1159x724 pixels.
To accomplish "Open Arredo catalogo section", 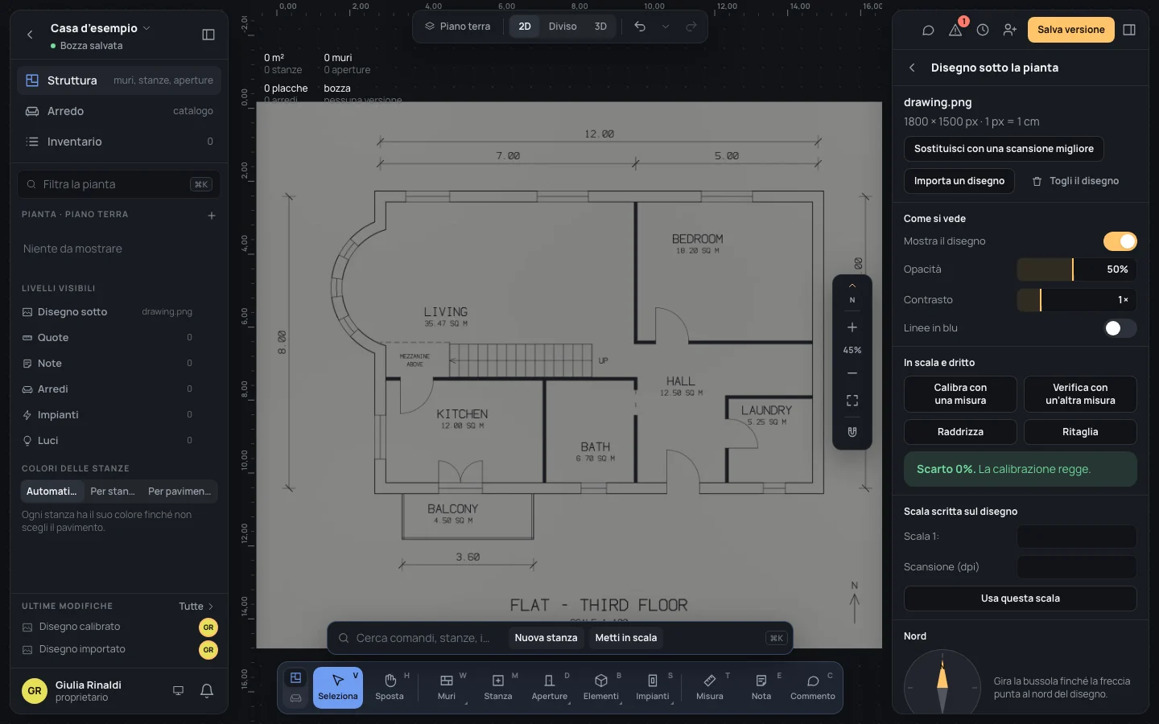I will coord(119,111).
